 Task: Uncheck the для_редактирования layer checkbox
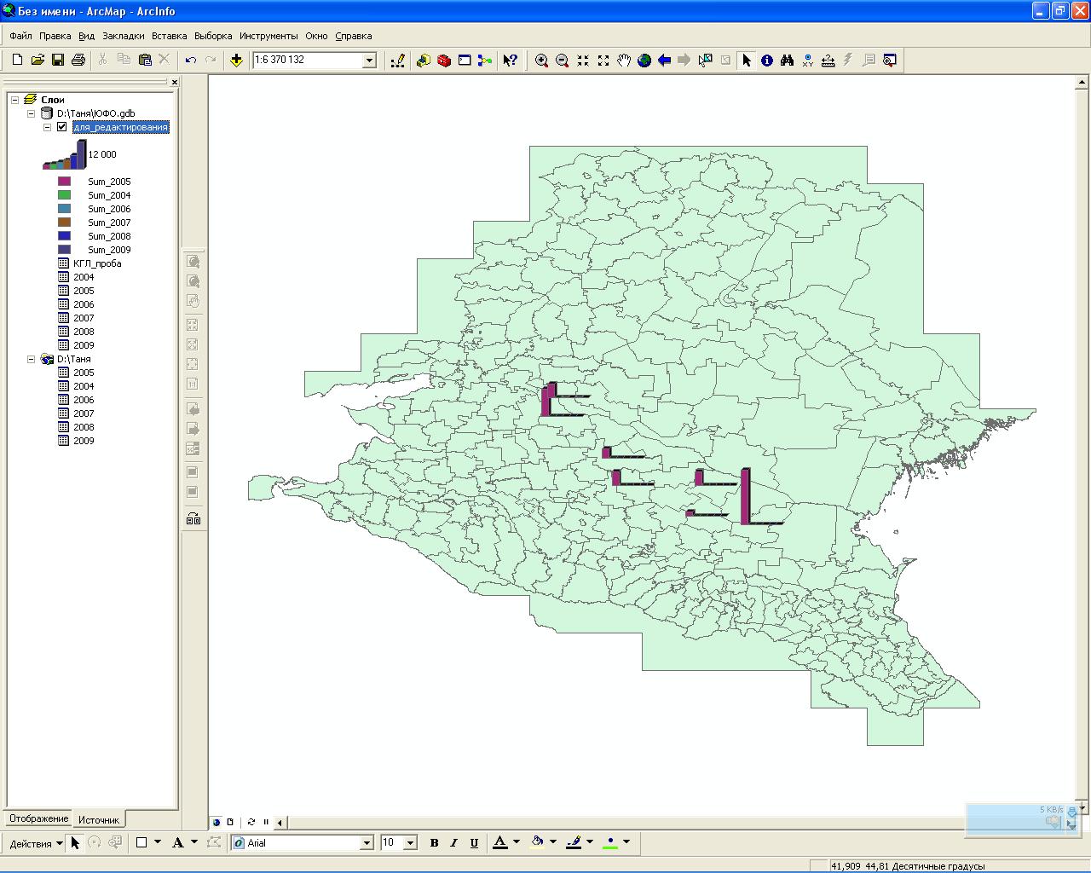pos(61,127)
